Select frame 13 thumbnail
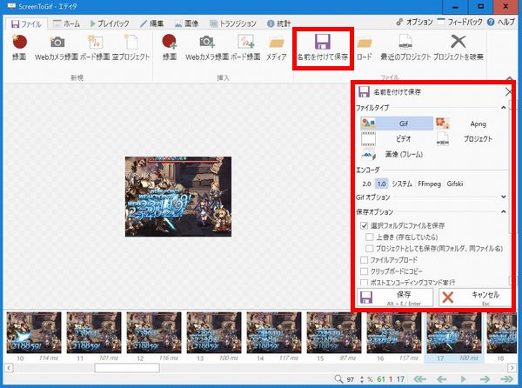The image size is (522, 388). click(214, 333)
